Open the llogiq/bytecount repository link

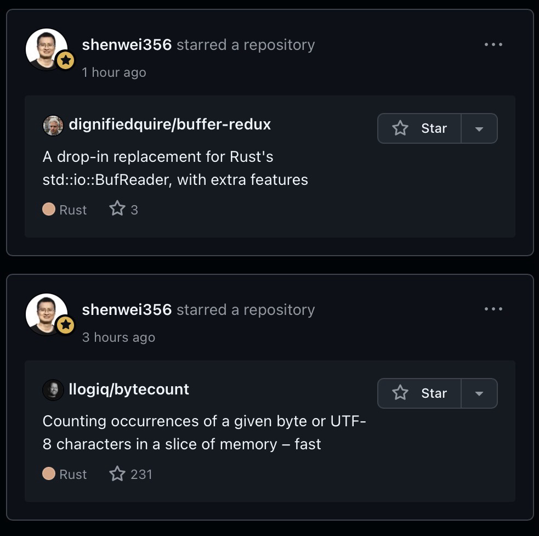(x=129, y=390)
